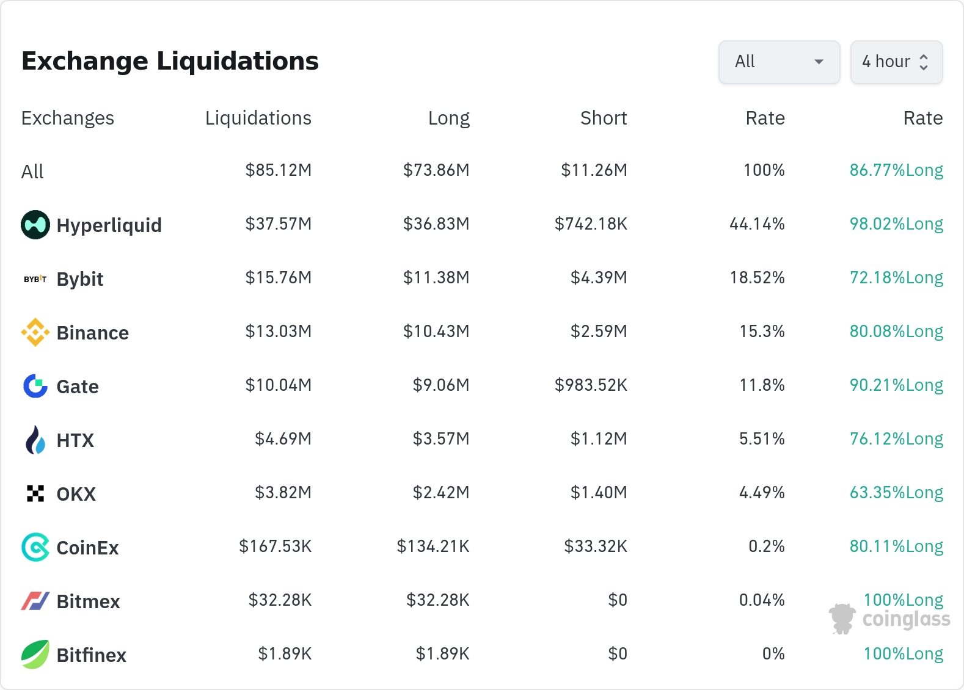The image size is (964, 690).
Task: Click the Exchanges column header
Action: 68,118
